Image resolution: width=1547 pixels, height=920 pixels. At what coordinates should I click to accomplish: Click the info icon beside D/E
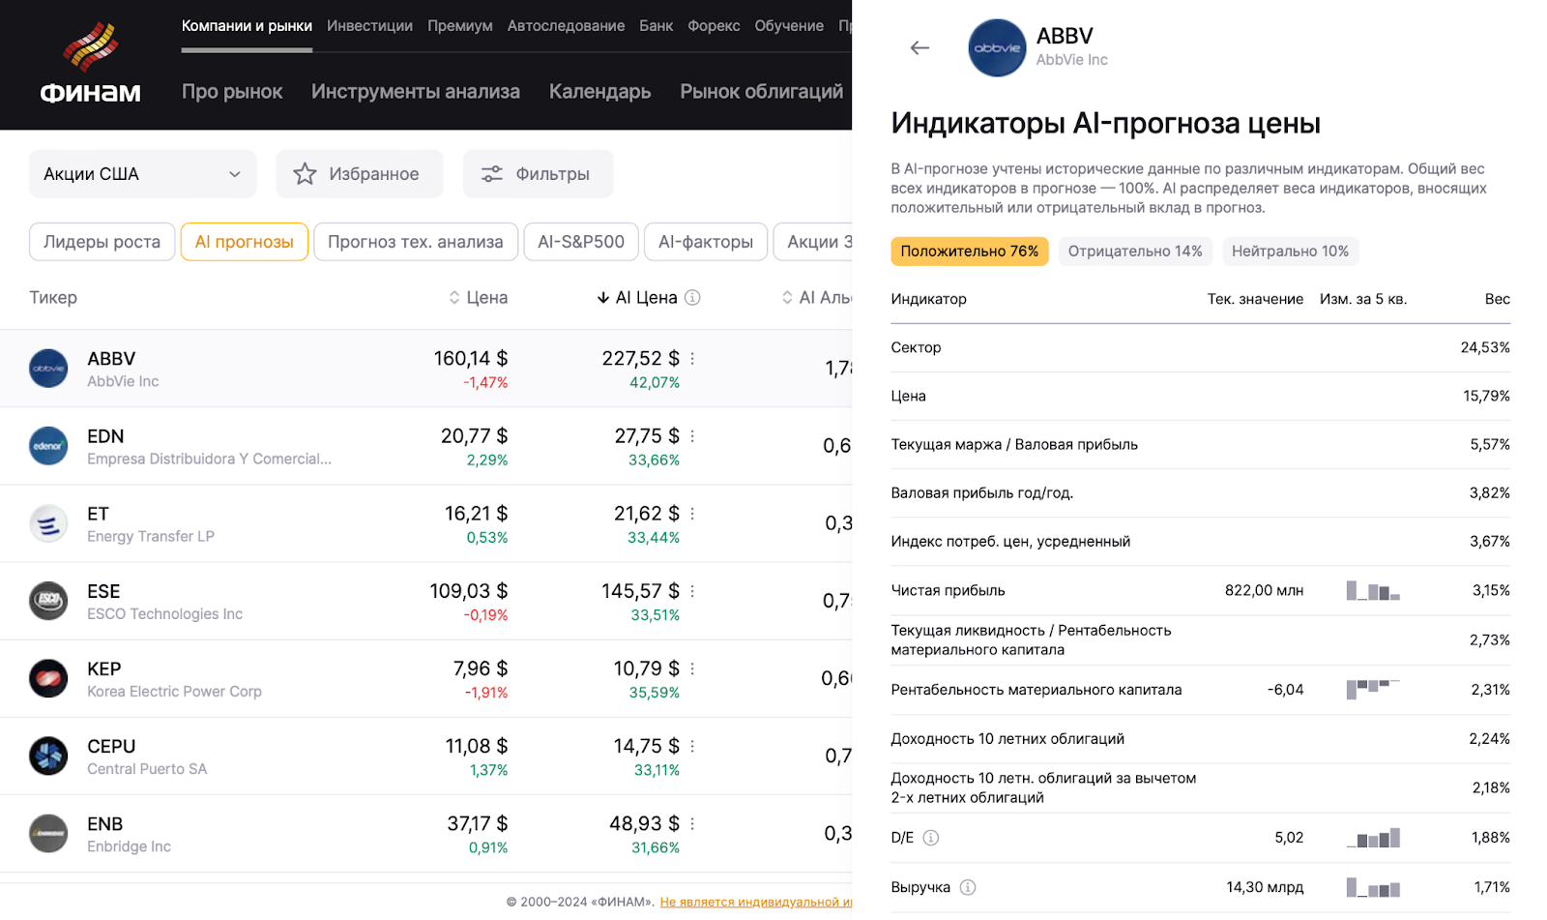coord(930,838)
